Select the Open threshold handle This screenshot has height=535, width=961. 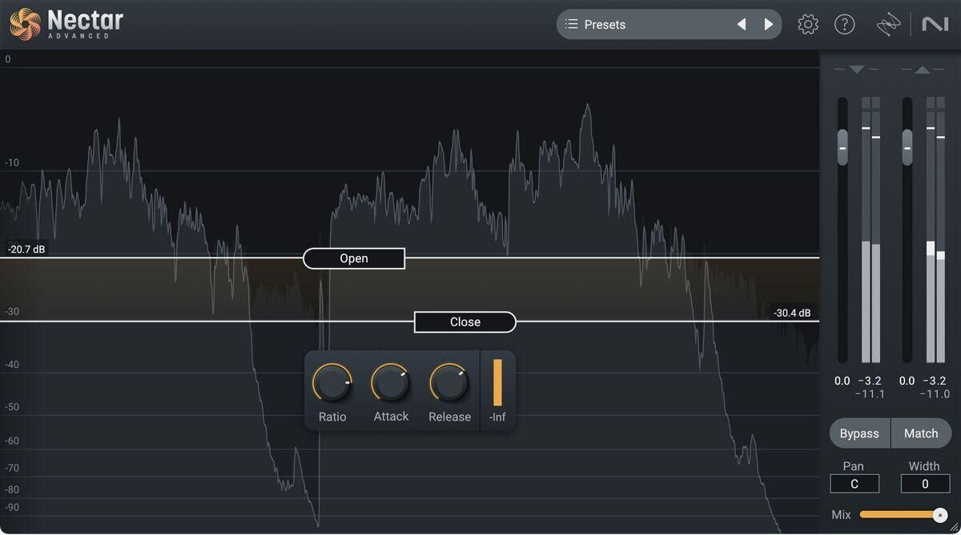tap(354, 258)
